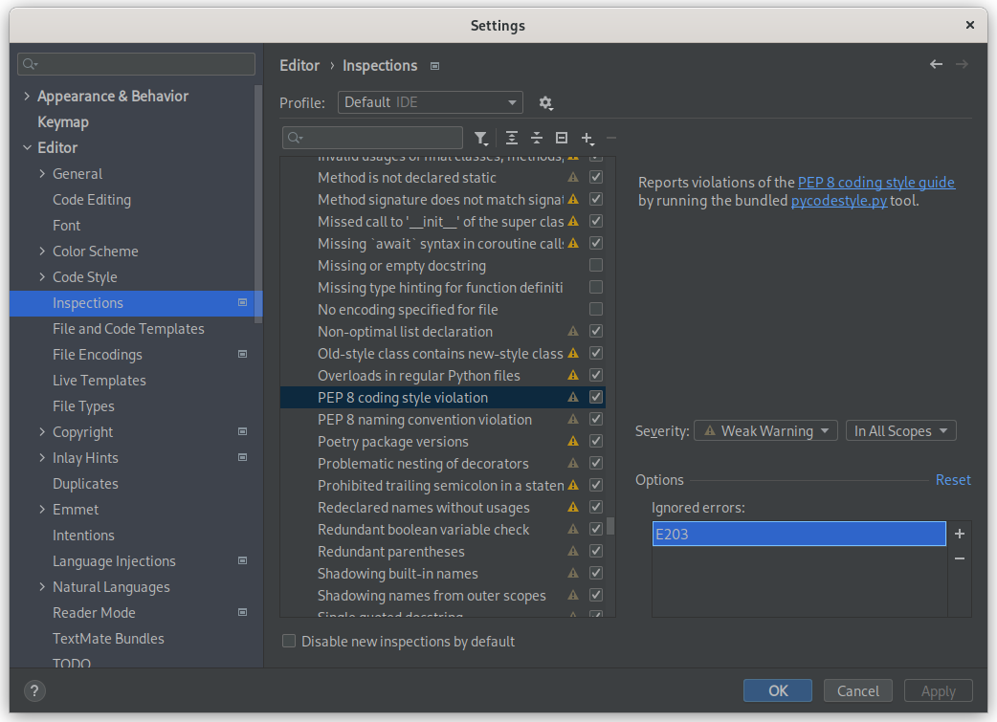Viewport: 997px width, 722px height.
Task: Open the PEP 8 coding style guide link
Action: point(876,183)
